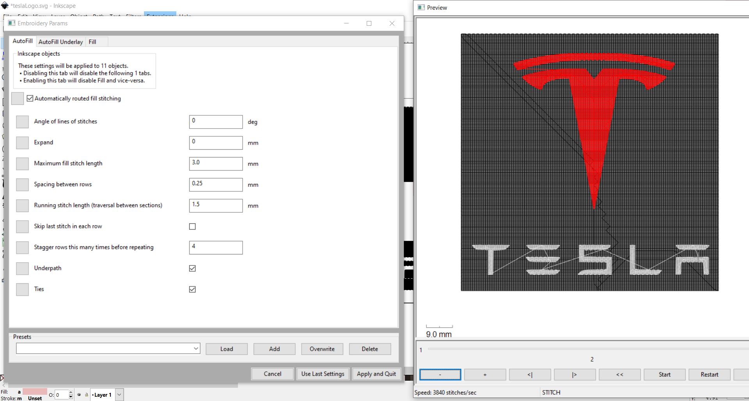749x401 pixels.
Task: Switch to the AutoFill tab
Action: [x=23, y=41]
